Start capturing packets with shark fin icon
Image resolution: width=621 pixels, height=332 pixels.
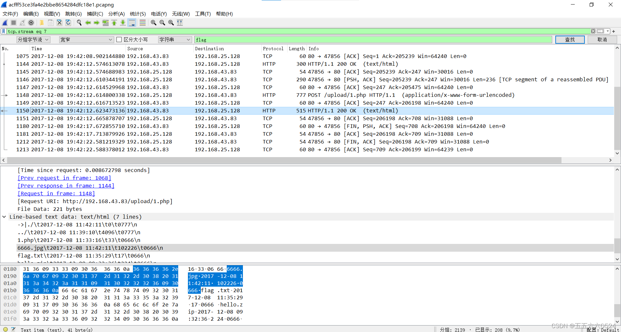tap(5, 23)
